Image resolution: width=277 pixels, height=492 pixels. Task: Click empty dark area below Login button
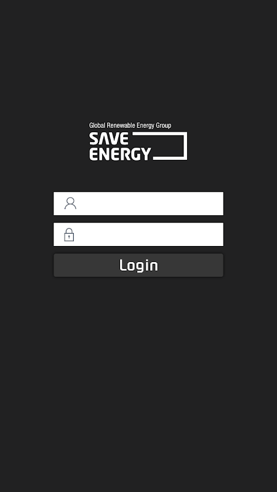[x=138, y=376]
